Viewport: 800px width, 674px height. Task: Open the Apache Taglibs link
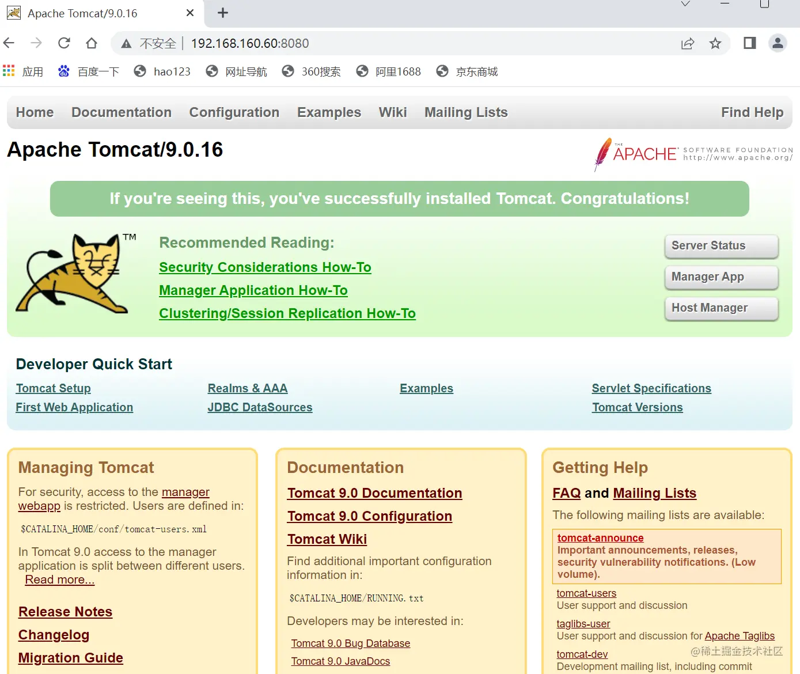(740, 636)
